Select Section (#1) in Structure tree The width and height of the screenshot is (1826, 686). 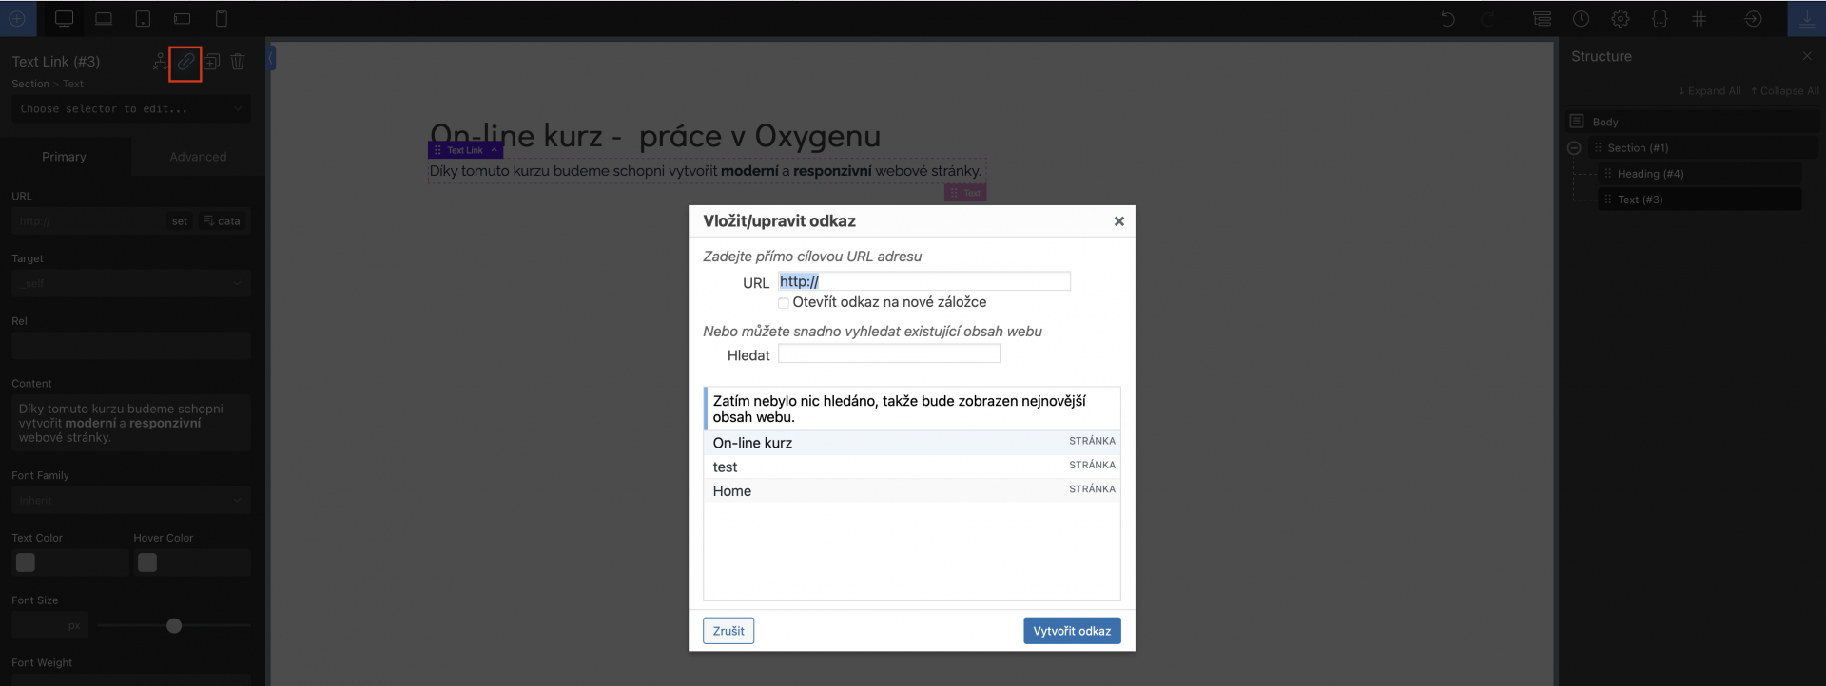1703,148
